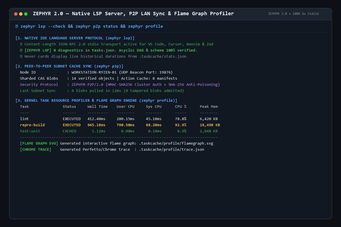Click '(0 tampered blobs admitted)' text
The image size is (341, 227).
tap(154, 90)
